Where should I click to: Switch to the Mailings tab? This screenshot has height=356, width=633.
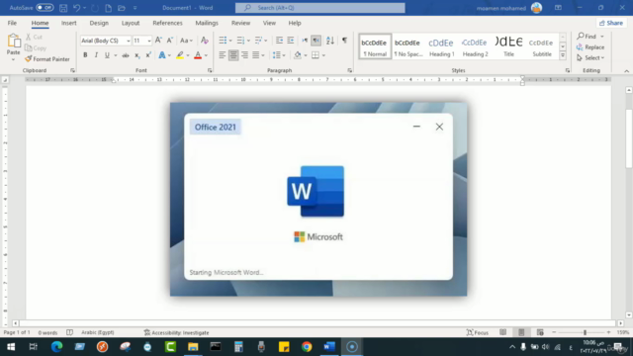(207, 23)
